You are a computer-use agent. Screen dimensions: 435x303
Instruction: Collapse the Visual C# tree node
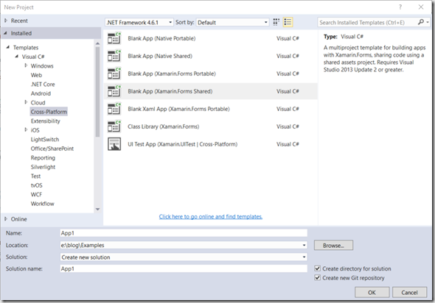[x=17, y=57]
